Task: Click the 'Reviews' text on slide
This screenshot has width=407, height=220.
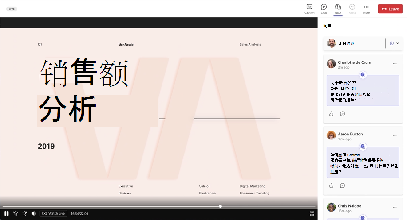Action: click(125, 193)
